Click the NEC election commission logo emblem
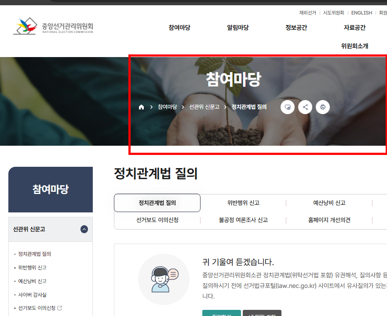The image size is (387, 316). (x=24, y=26)
